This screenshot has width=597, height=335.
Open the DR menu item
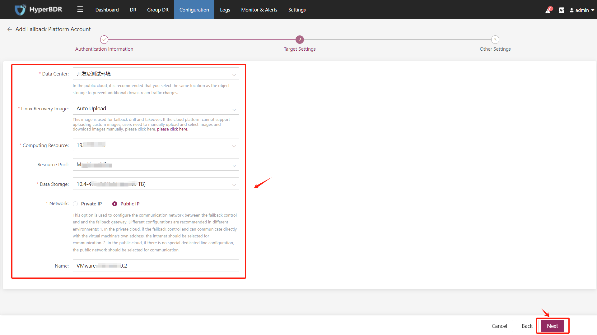(133, 10)
